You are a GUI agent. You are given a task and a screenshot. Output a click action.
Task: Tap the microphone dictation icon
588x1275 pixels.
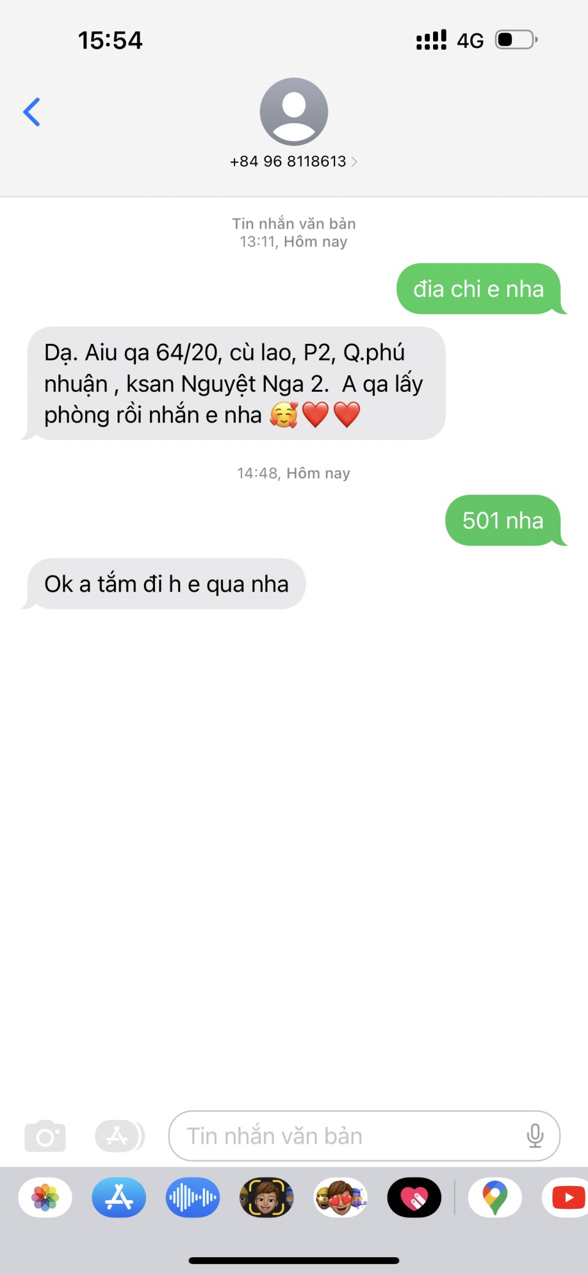click(x=535, y=1136)
